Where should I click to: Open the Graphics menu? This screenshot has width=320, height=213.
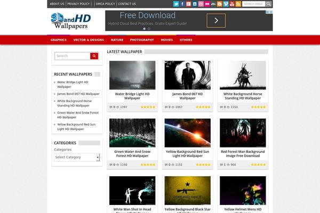tap(59, 40)
